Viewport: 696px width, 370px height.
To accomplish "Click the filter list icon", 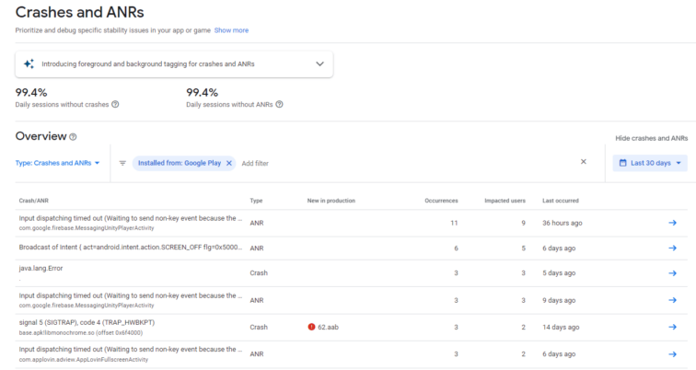I will (122, 163).
